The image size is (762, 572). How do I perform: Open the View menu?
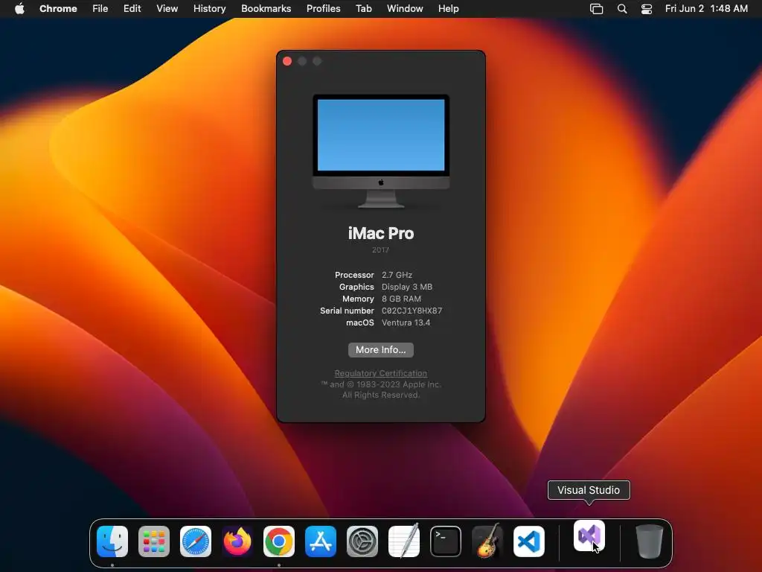point(167,9)
